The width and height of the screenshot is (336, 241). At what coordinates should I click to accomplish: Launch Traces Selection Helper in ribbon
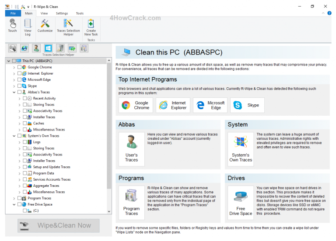click(68, 28)
